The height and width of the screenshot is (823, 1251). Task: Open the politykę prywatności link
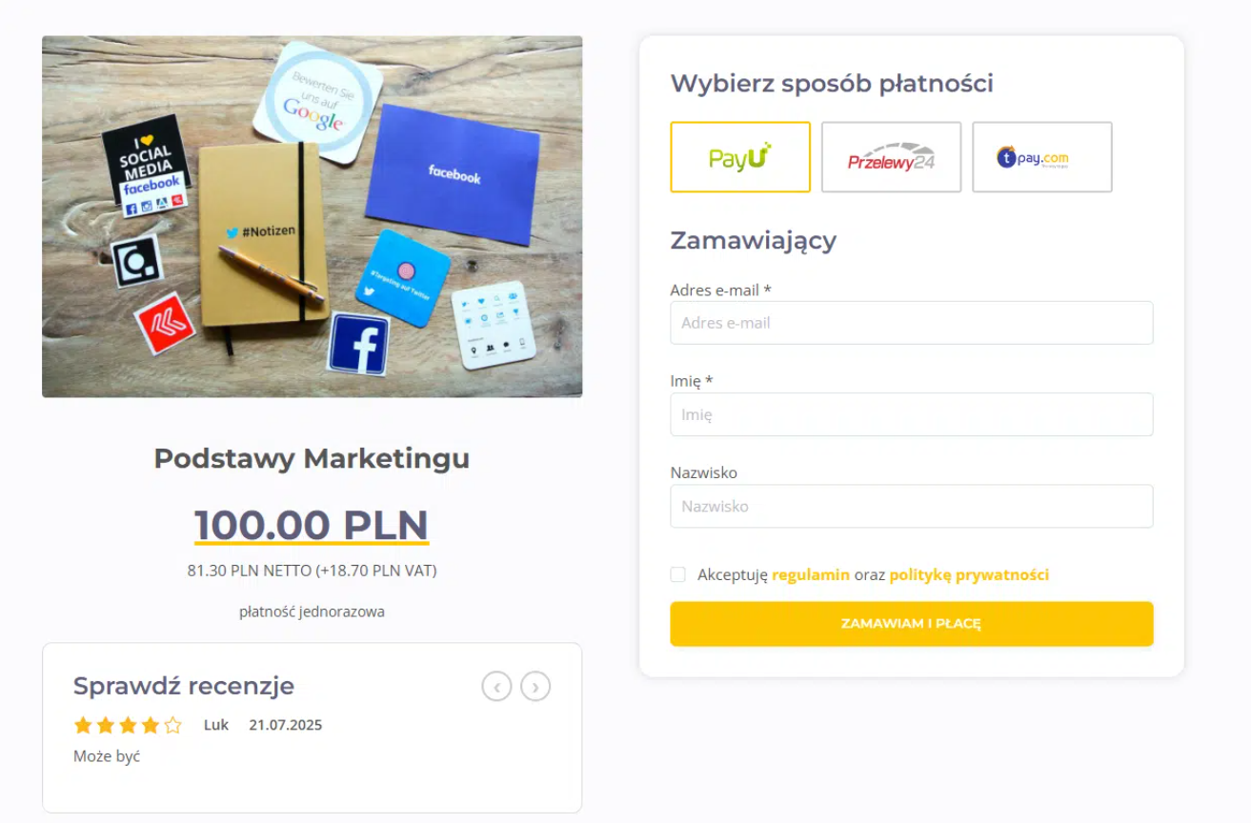point(969,575)
